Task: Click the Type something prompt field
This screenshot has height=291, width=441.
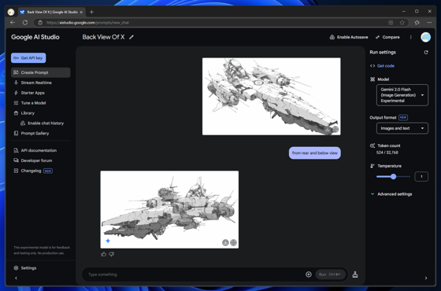Action: click(x=194, y=274)
